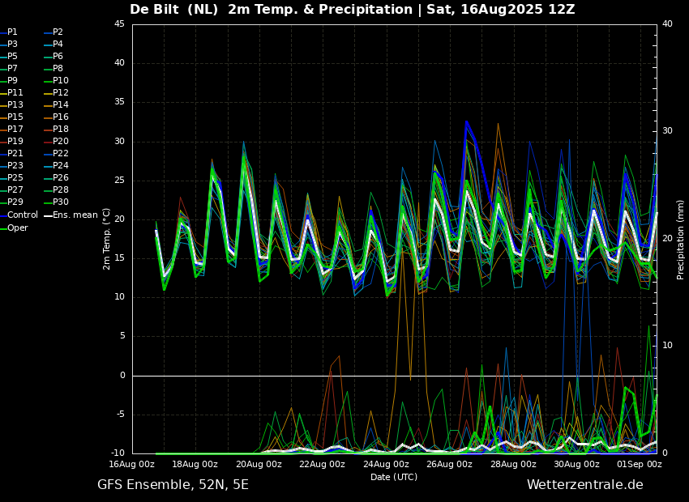This screenshot has height=502, width=689.
Task: Click the 01Sep 00z date tick label
Action: point(640,464)
